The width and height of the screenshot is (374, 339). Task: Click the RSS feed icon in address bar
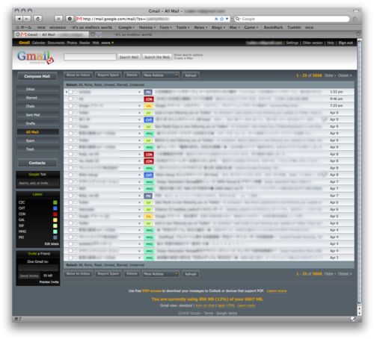pos(216,19)
